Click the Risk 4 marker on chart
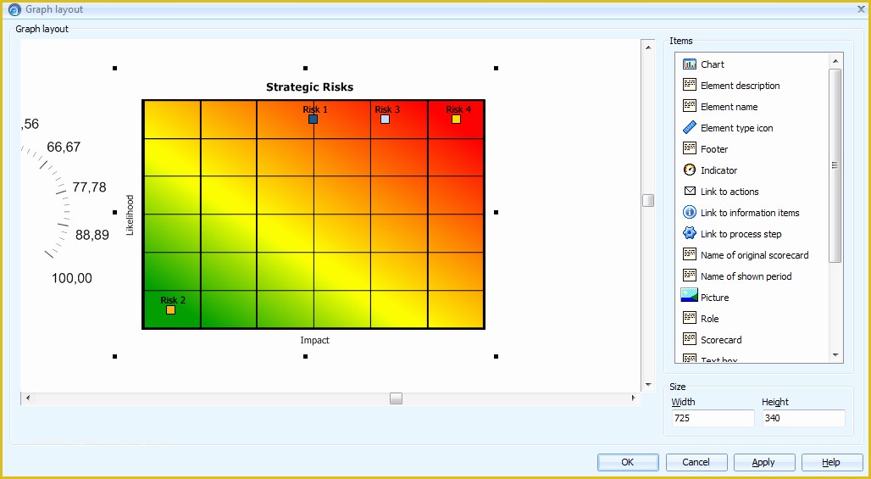The image size is (871, 479). click(456, 119)
